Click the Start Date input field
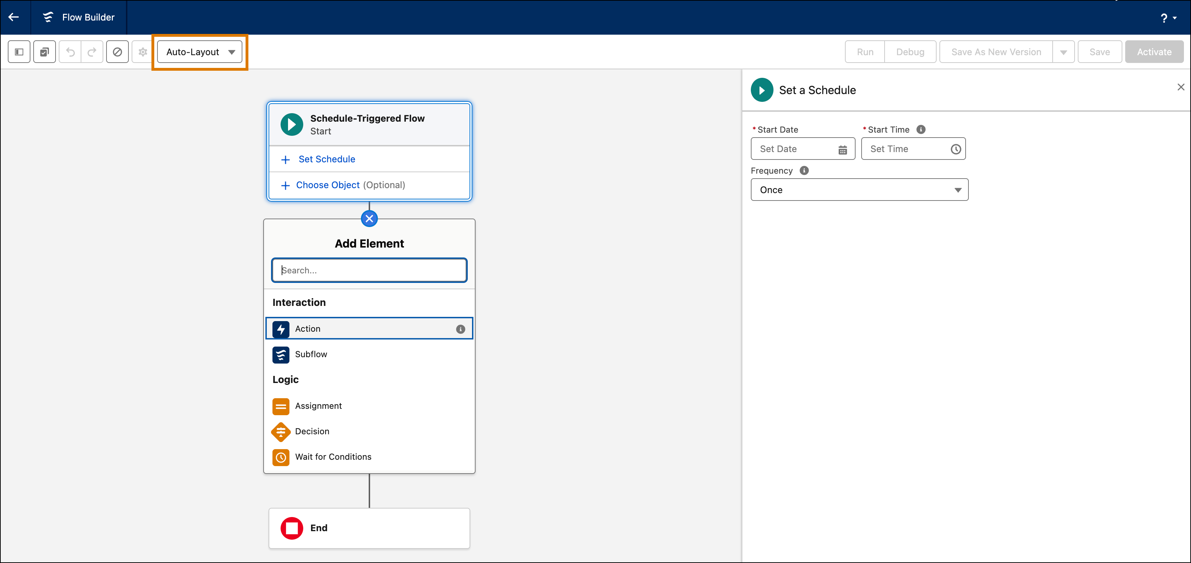 pyautogui.click(x=802, y=149)
